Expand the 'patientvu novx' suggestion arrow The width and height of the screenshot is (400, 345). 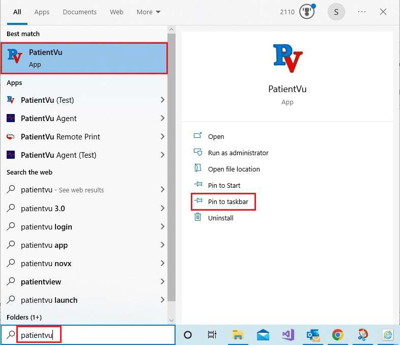click(x=162, y=264)
